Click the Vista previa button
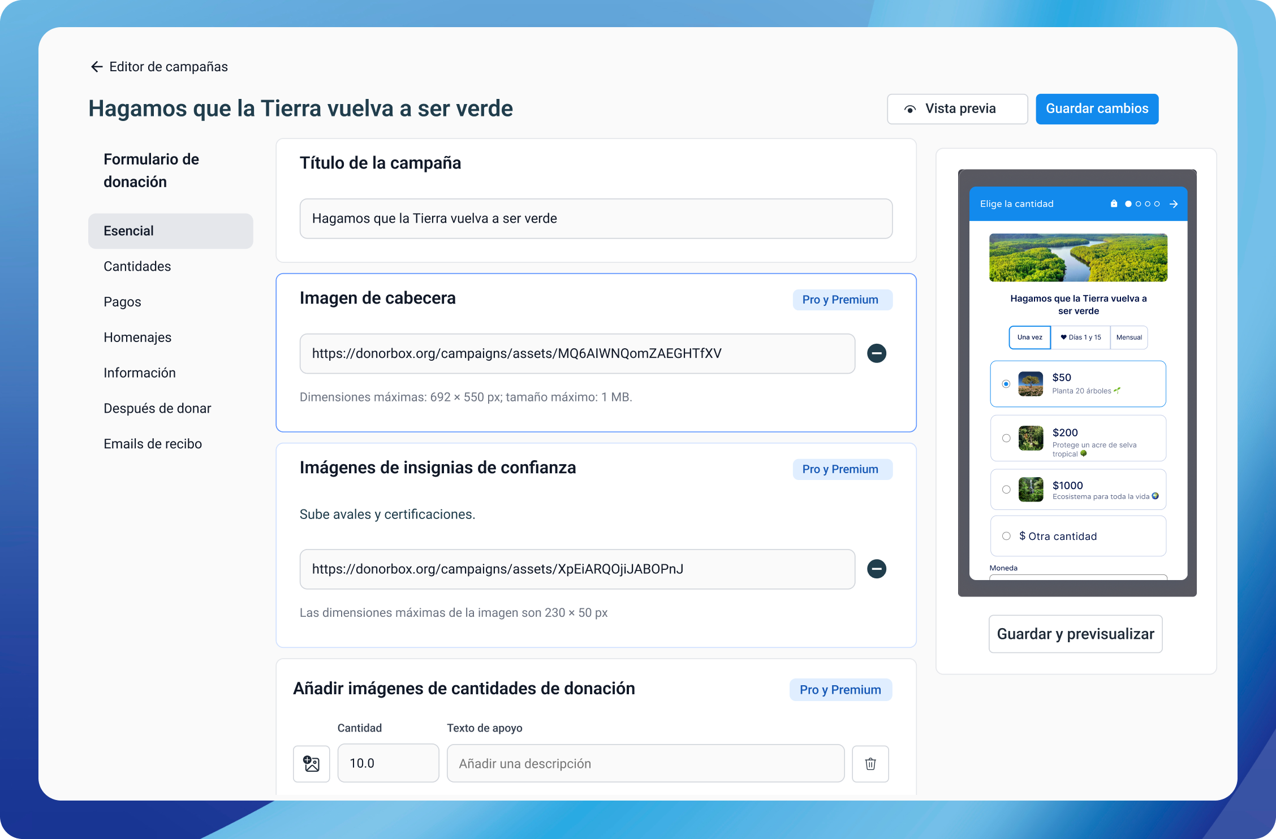The width and height of the screenshot is (1276, 839). [957, 109]
